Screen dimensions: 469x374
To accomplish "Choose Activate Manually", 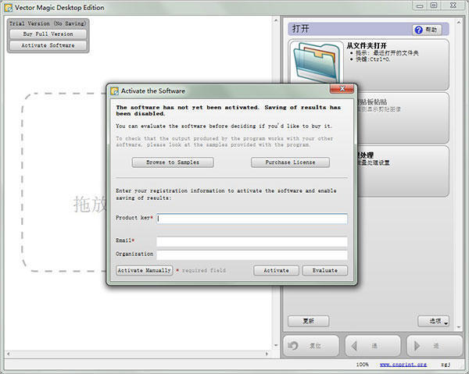I will [144, 270].
